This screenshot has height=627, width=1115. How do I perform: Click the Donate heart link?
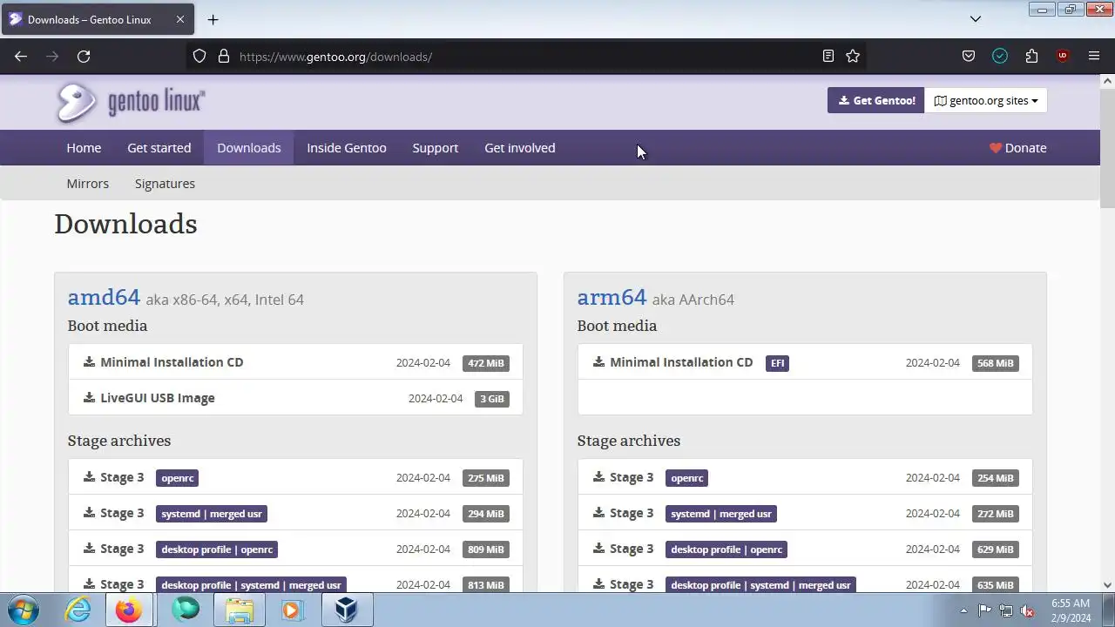(x=1017, y=148)
